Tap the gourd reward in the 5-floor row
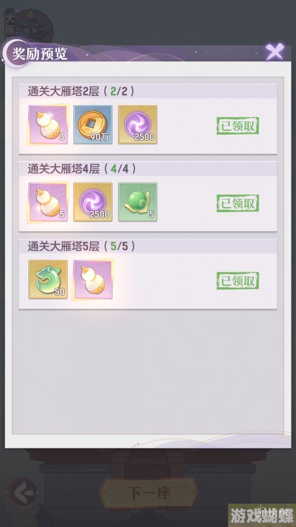Viewport: 296px width, 527px height. [93, 279]
